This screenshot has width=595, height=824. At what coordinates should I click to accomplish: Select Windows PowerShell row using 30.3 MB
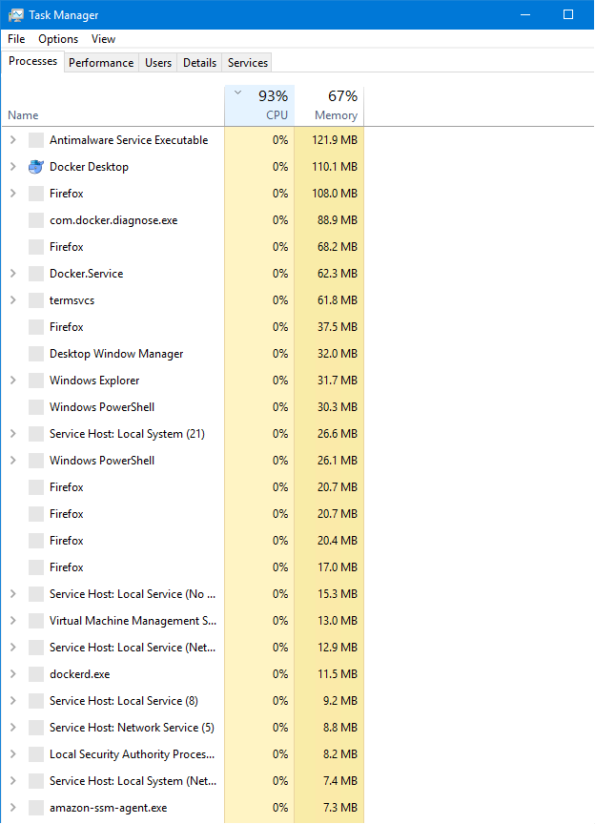[x=183, y=406]
